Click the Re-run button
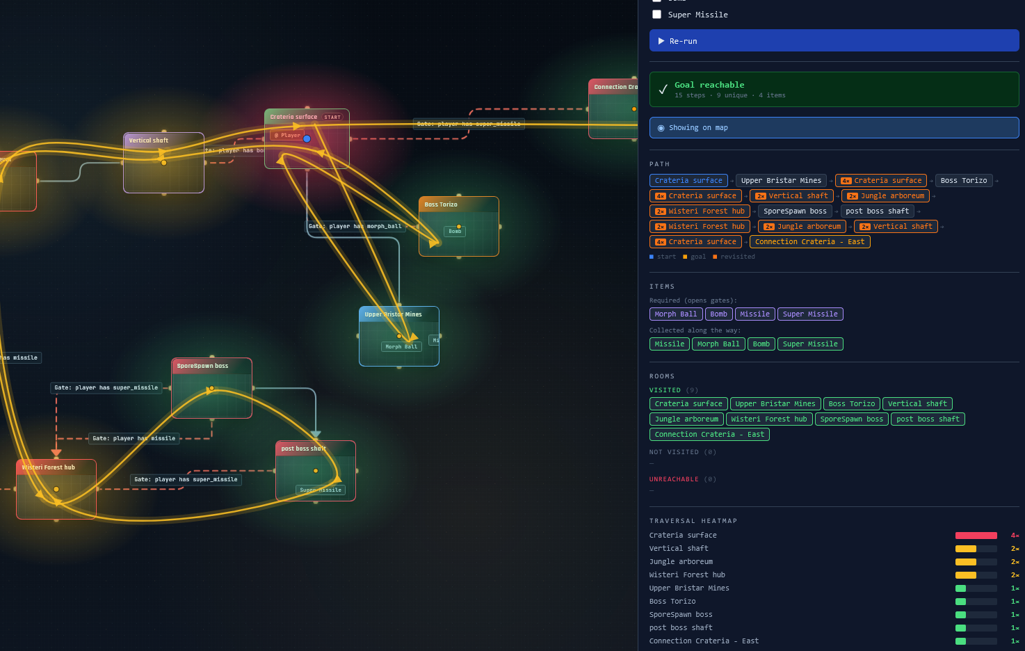The height and width of the screenshot is (651, 1025). 834,40
